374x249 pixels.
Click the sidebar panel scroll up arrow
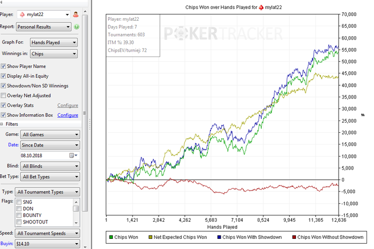tap(85, 11)
